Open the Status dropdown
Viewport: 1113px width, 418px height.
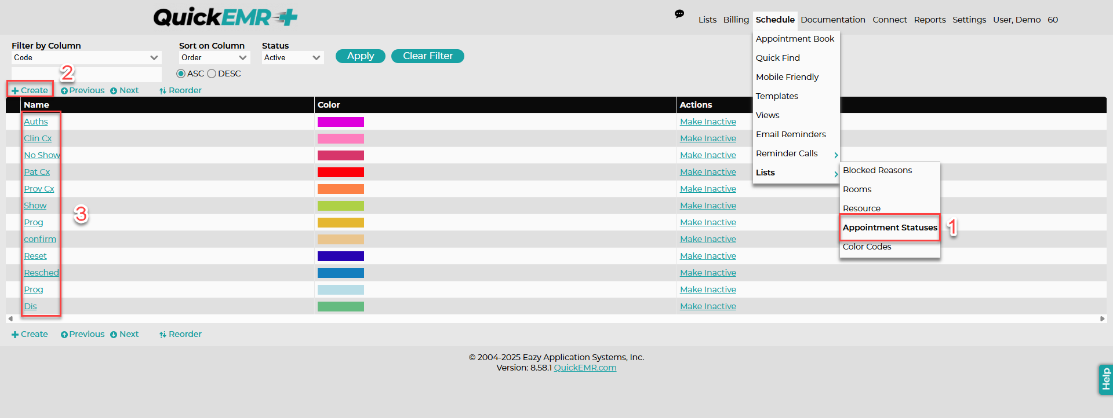coord(293,57)
